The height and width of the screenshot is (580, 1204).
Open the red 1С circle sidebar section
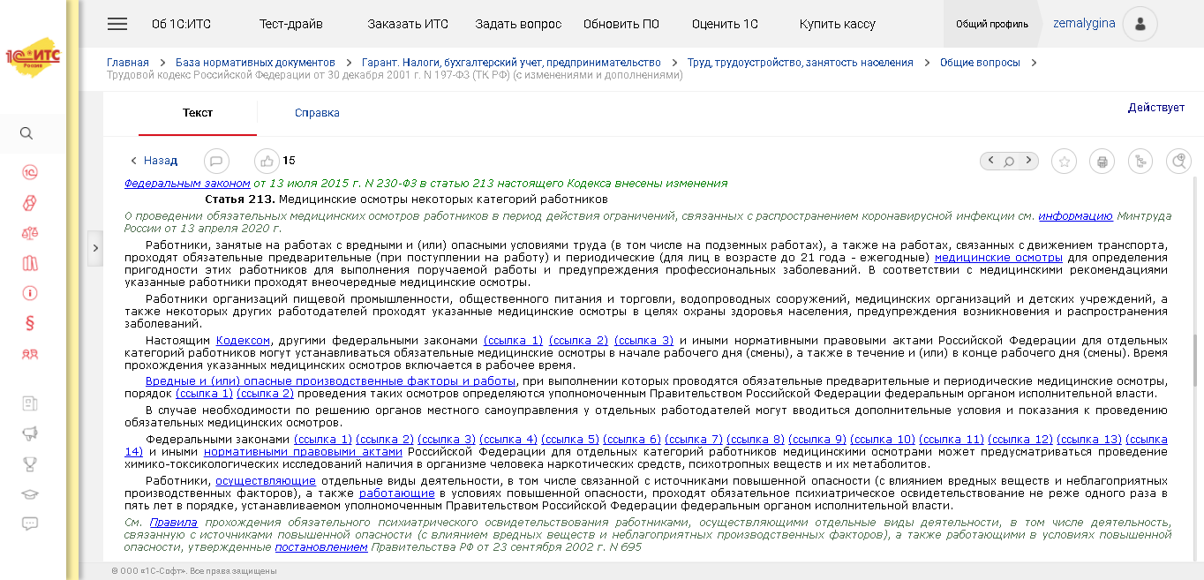pos(30,172)
